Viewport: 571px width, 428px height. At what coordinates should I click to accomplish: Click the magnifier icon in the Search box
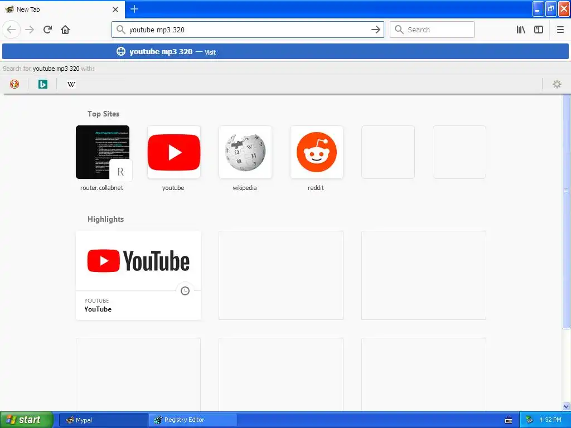(x=399, y=30)
